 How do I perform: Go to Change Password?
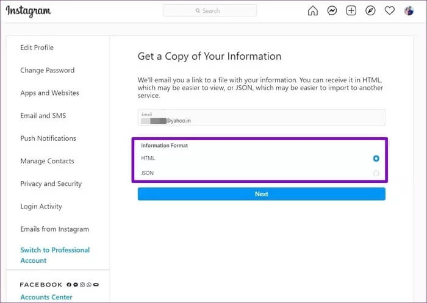48,70
